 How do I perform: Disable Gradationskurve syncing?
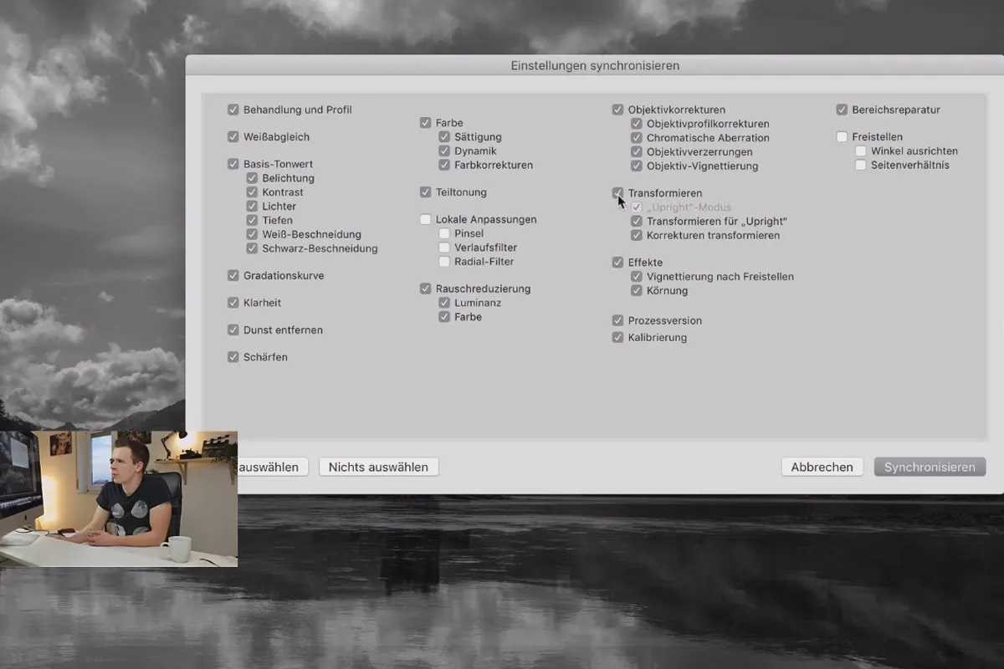(233, 275)
